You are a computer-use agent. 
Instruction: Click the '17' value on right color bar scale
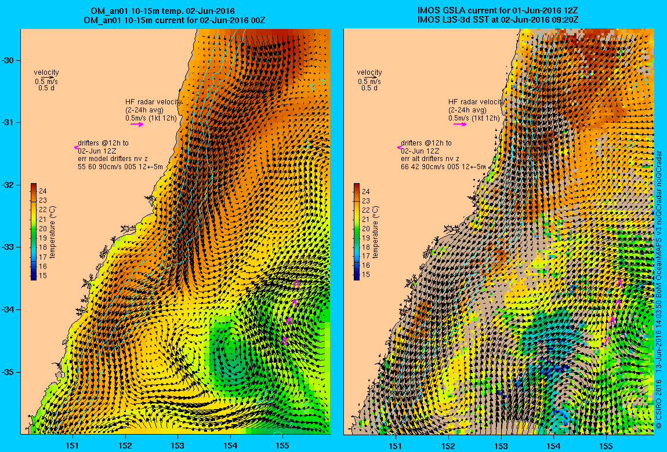(x=365, y=257)
